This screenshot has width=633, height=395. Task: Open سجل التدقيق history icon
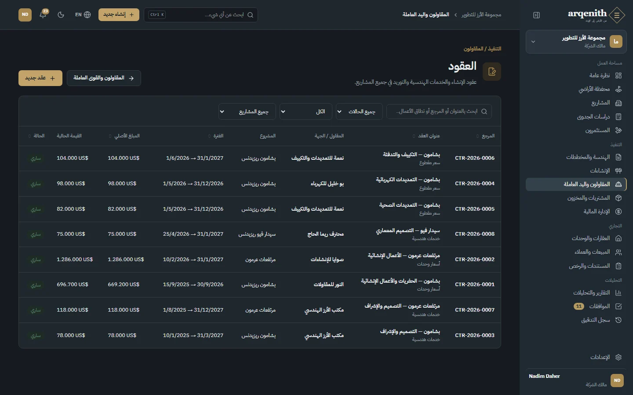tap(618, 320)
